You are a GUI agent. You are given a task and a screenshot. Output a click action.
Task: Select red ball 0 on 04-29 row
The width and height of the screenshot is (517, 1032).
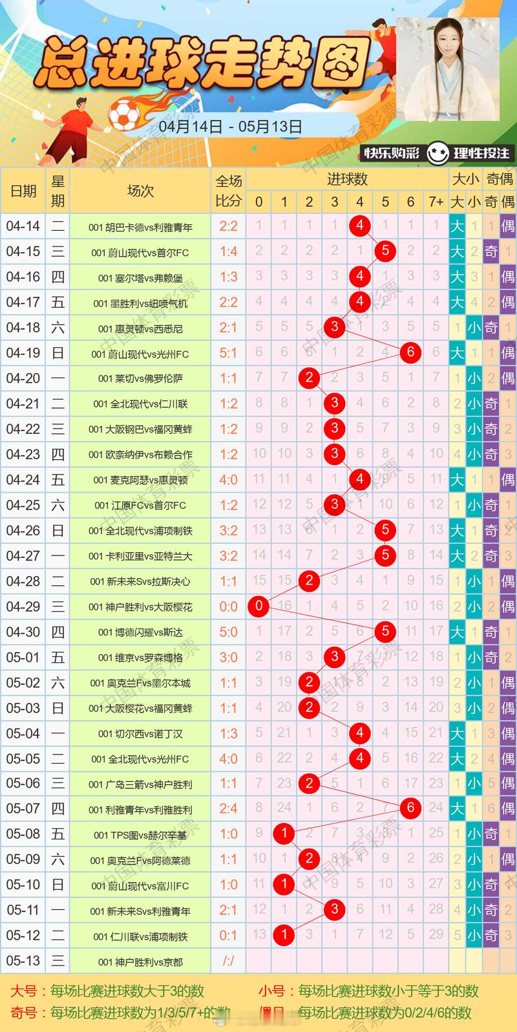point(258,606)
